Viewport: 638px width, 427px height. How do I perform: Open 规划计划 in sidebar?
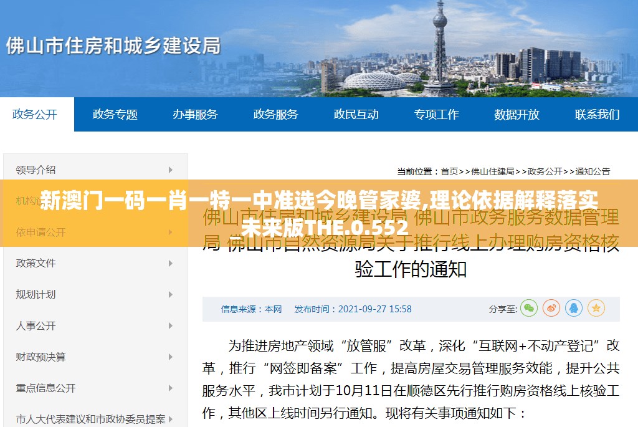pyautogui.click(x=36, y=294)
